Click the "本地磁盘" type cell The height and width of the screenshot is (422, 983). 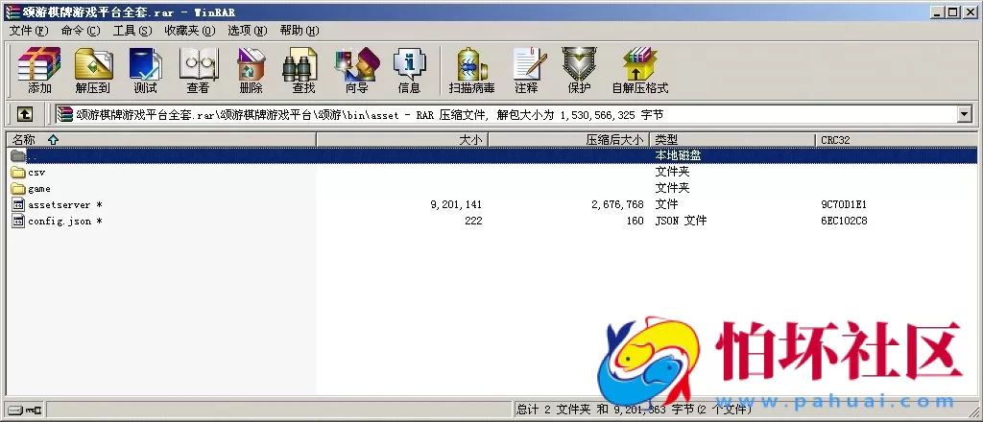click(679, 156)
